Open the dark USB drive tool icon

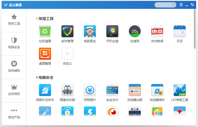tap(135, 111)
